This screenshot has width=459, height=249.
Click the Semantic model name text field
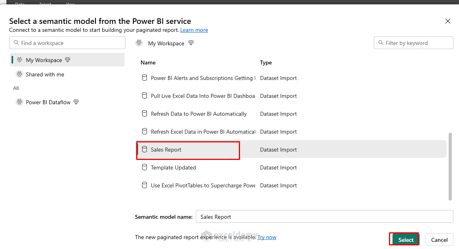[324, 216]
